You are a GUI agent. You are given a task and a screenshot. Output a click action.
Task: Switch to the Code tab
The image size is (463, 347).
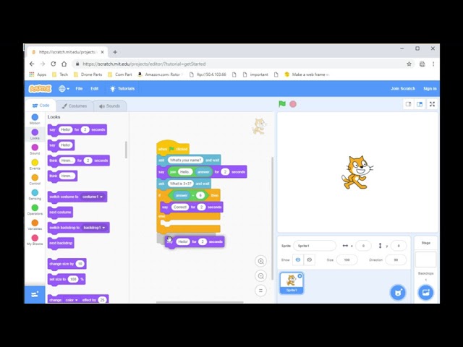[41, 106]
